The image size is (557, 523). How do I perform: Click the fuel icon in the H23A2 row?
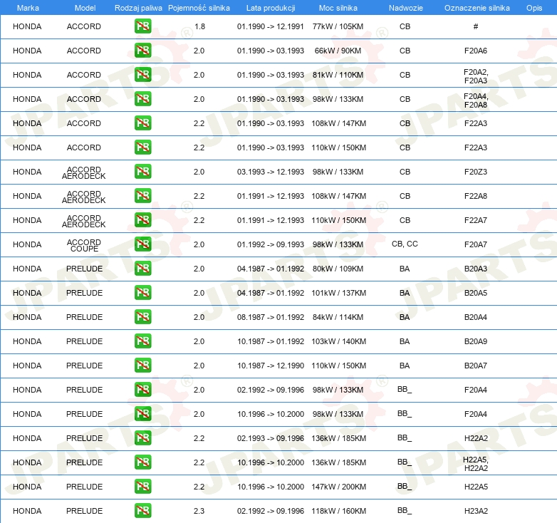[x=142, y=511]
